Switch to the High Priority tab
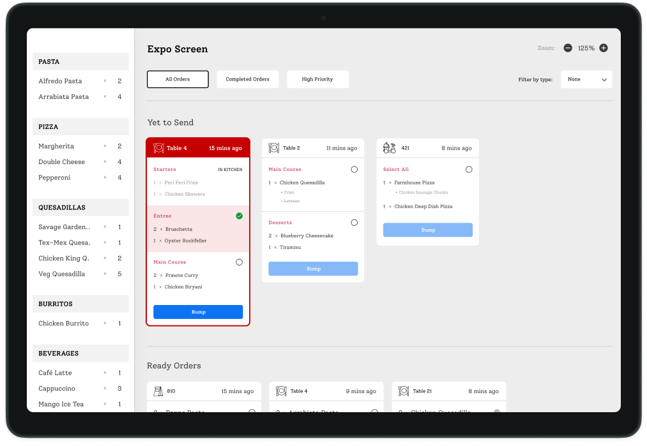This screenshot has width=647, height=446. point(317,79)
